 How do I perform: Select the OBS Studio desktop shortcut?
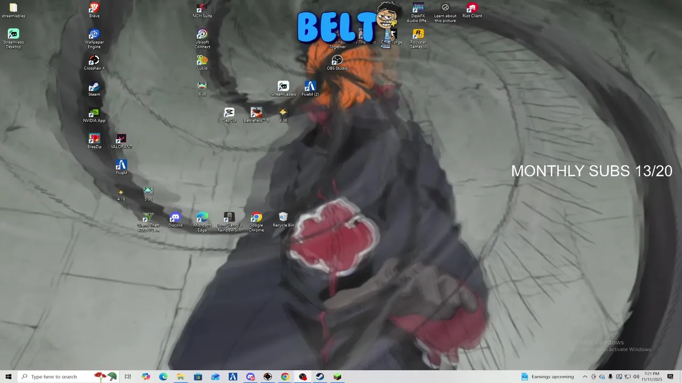click(337, 63)
